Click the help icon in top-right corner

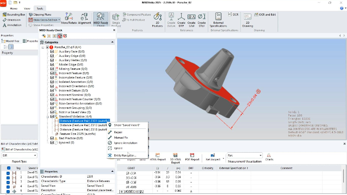342,9
